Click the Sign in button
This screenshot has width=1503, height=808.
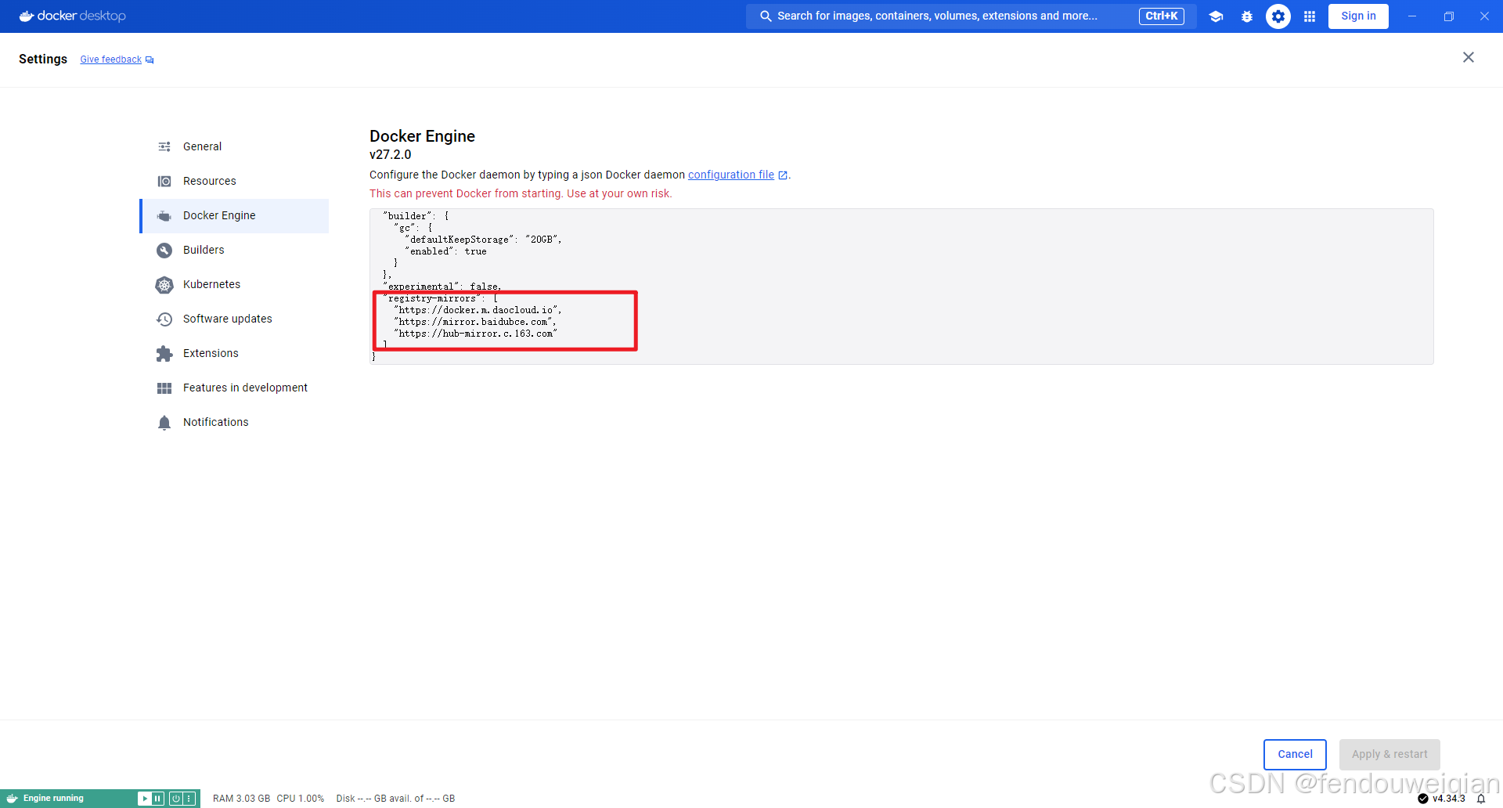(1358, 16)
